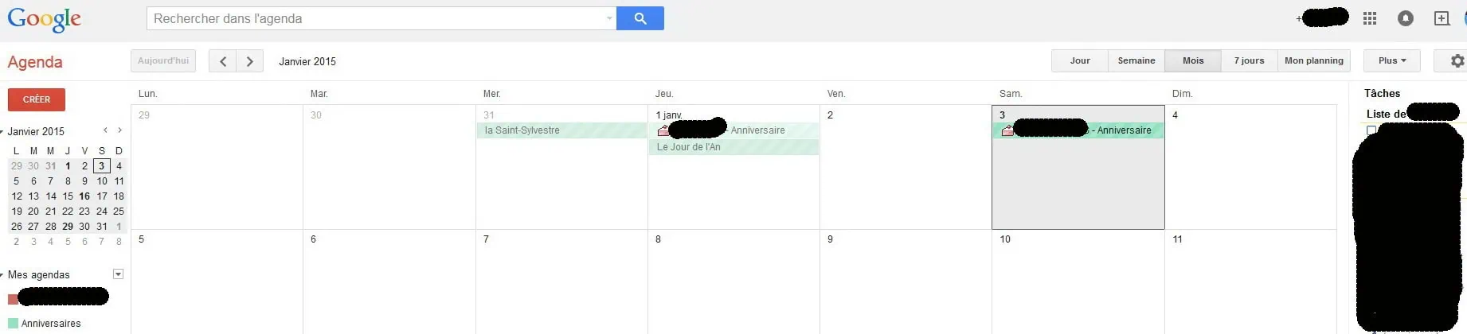Toggle the Anniversaires calendar color box

coord(13,323)
